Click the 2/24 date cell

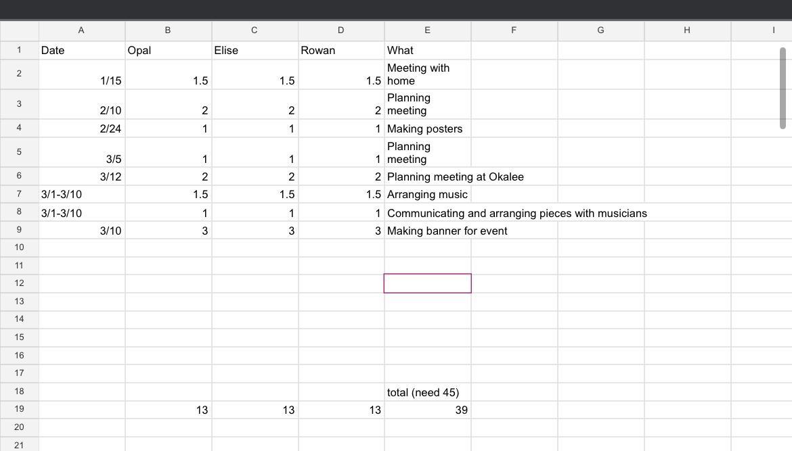(x=81, y=128)
